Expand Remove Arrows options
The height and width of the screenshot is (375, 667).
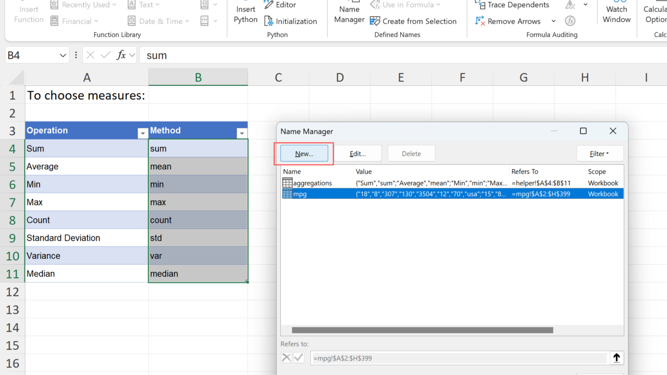click(x=553, y=21)
